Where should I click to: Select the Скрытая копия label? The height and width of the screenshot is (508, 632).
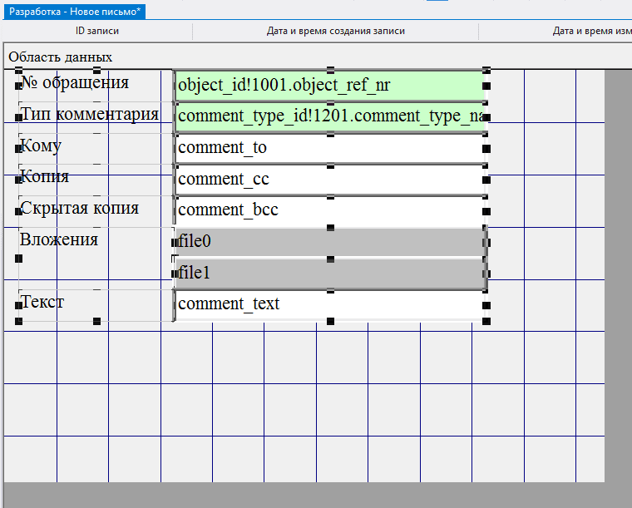click(x=80, y=209)
